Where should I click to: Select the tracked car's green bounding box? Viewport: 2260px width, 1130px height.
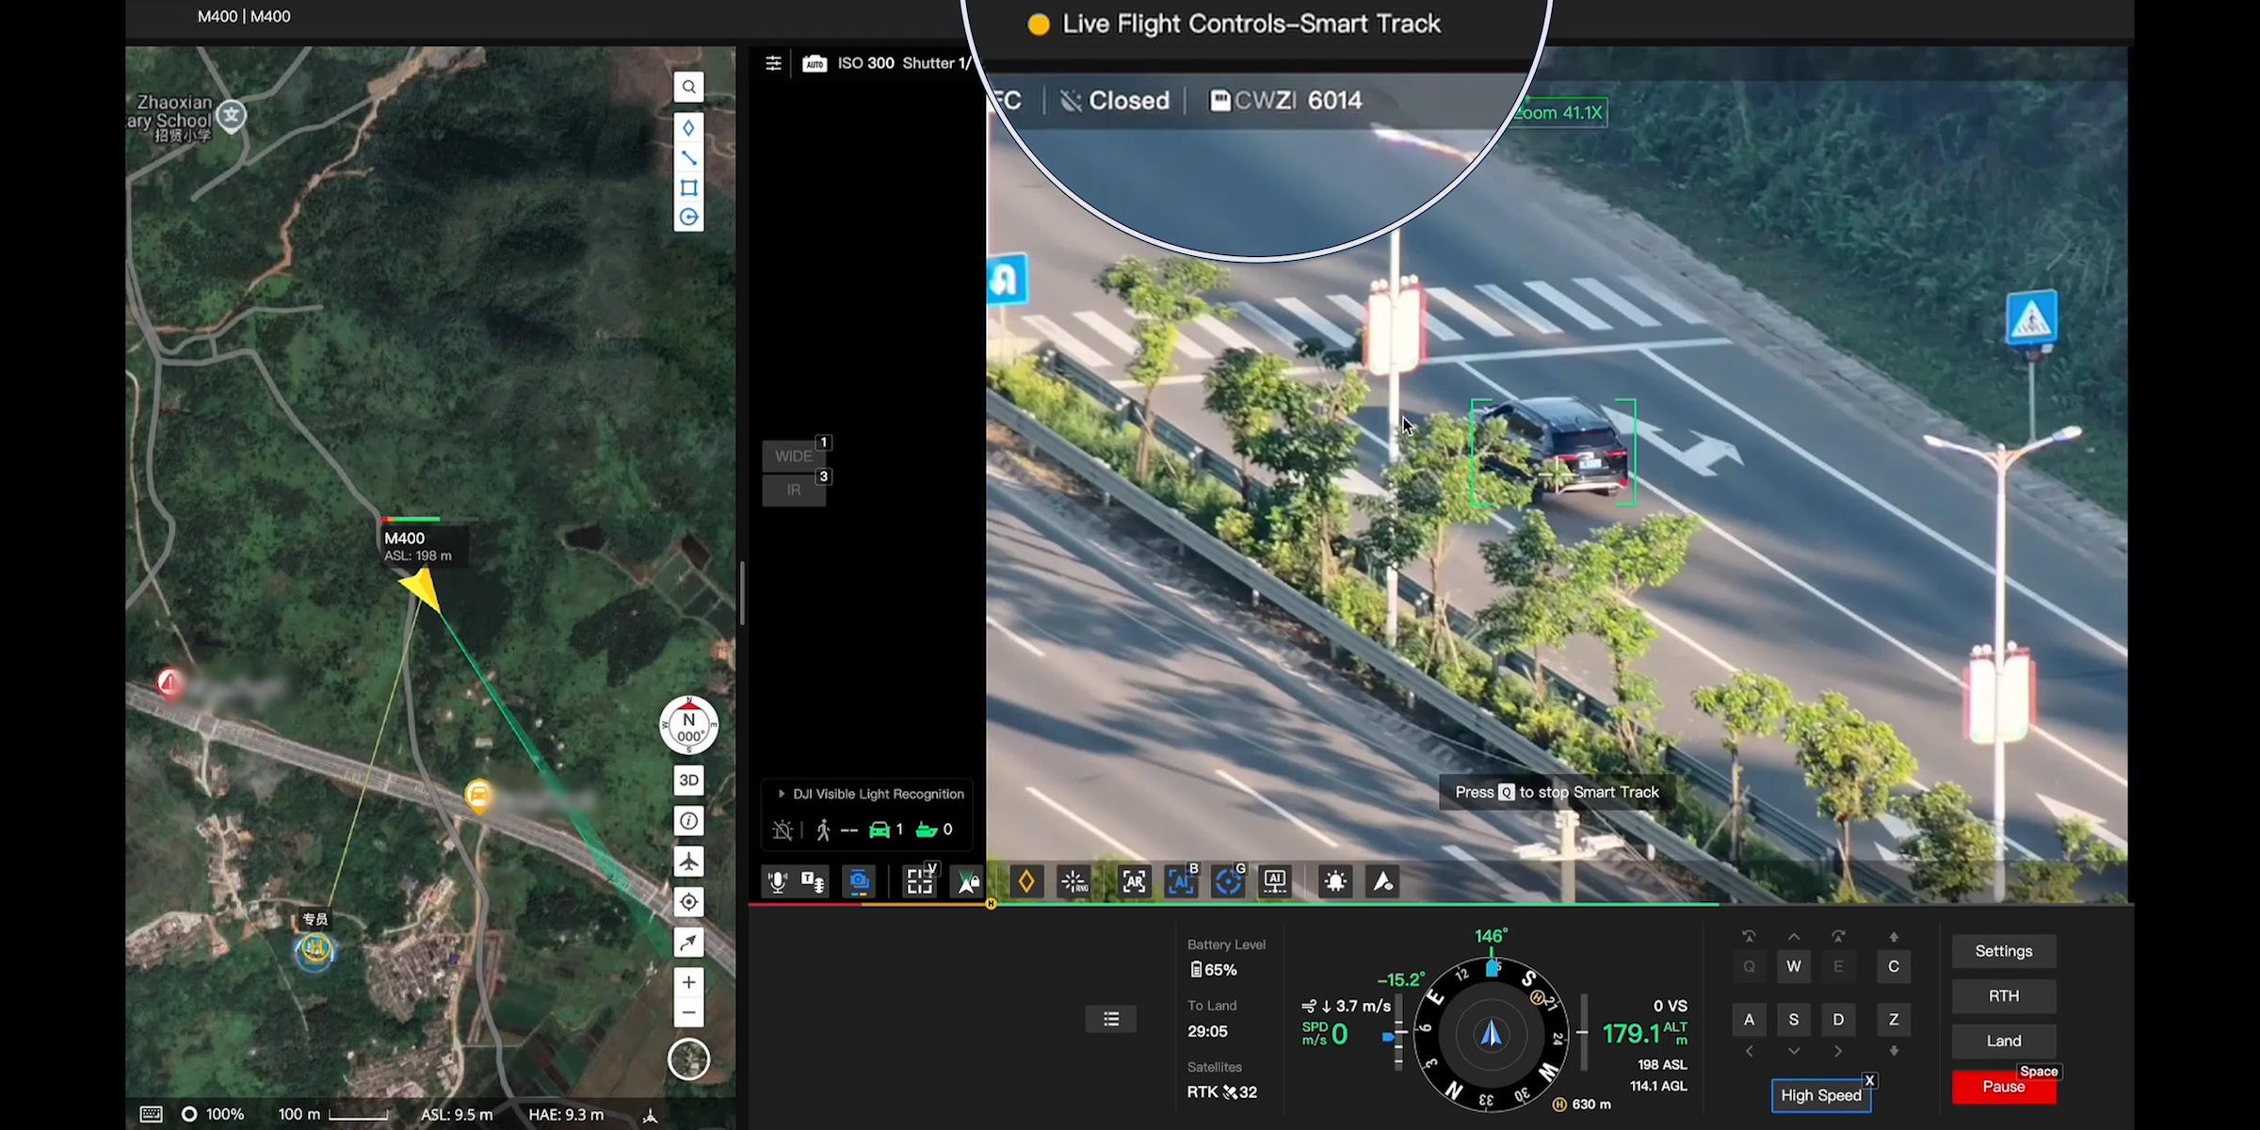pos(1553,453)
